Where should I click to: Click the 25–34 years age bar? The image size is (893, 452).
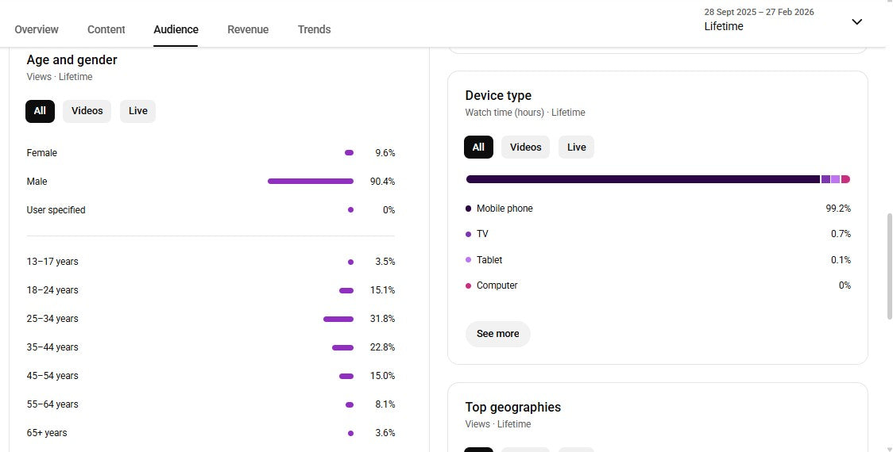tap(338, 319)
